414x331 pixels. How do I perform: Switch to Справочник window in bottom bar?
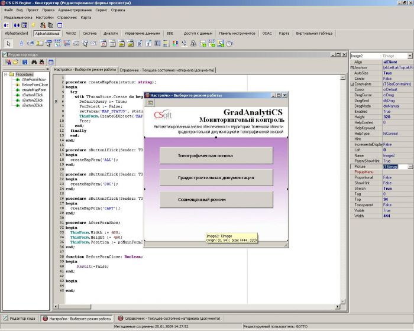point(169,319)
